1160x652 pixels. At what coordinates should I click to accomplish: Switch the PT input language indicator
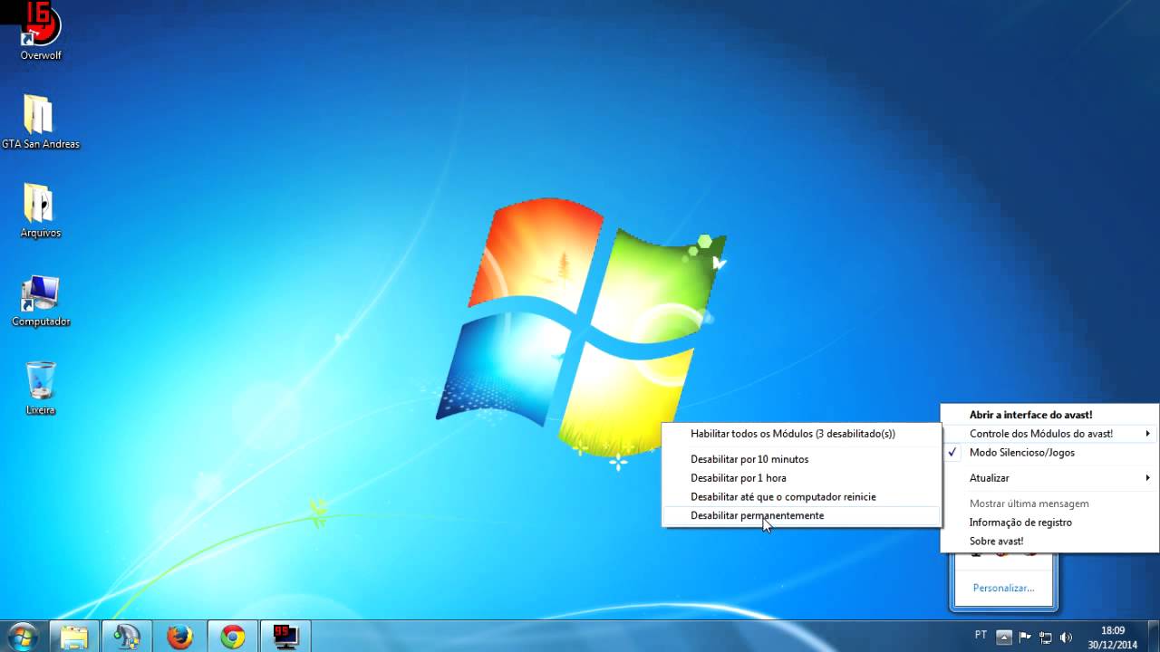click(x=981, y=636)
